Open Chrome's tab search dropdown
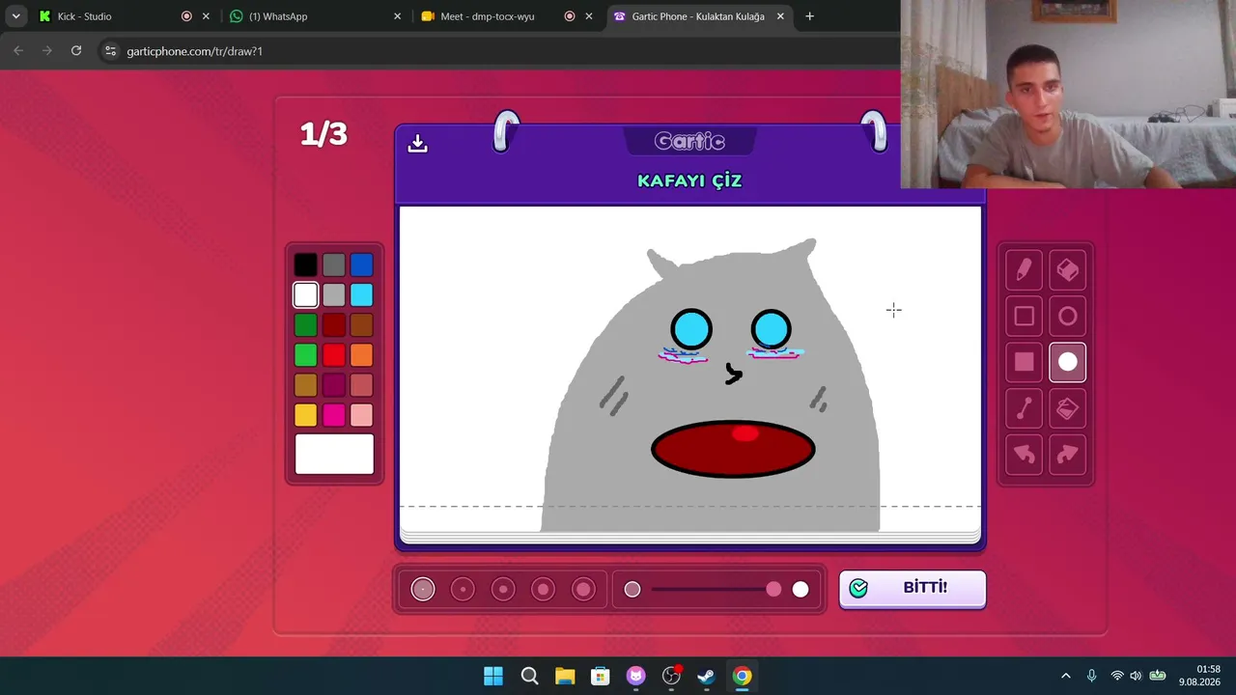 pyautogui.click(x=16, y=16)
